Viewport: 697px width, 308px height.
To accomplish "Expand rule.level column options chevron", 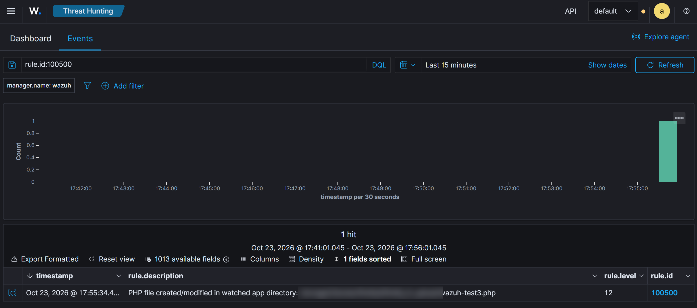I will point(641,276).
